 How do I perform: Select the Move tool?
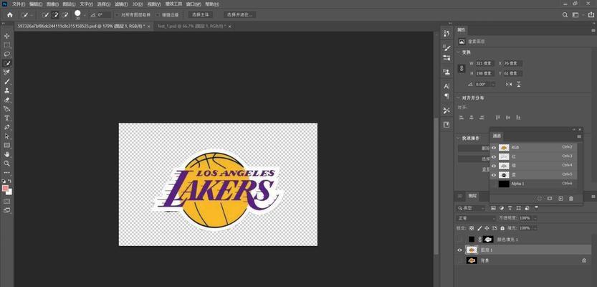7,36
